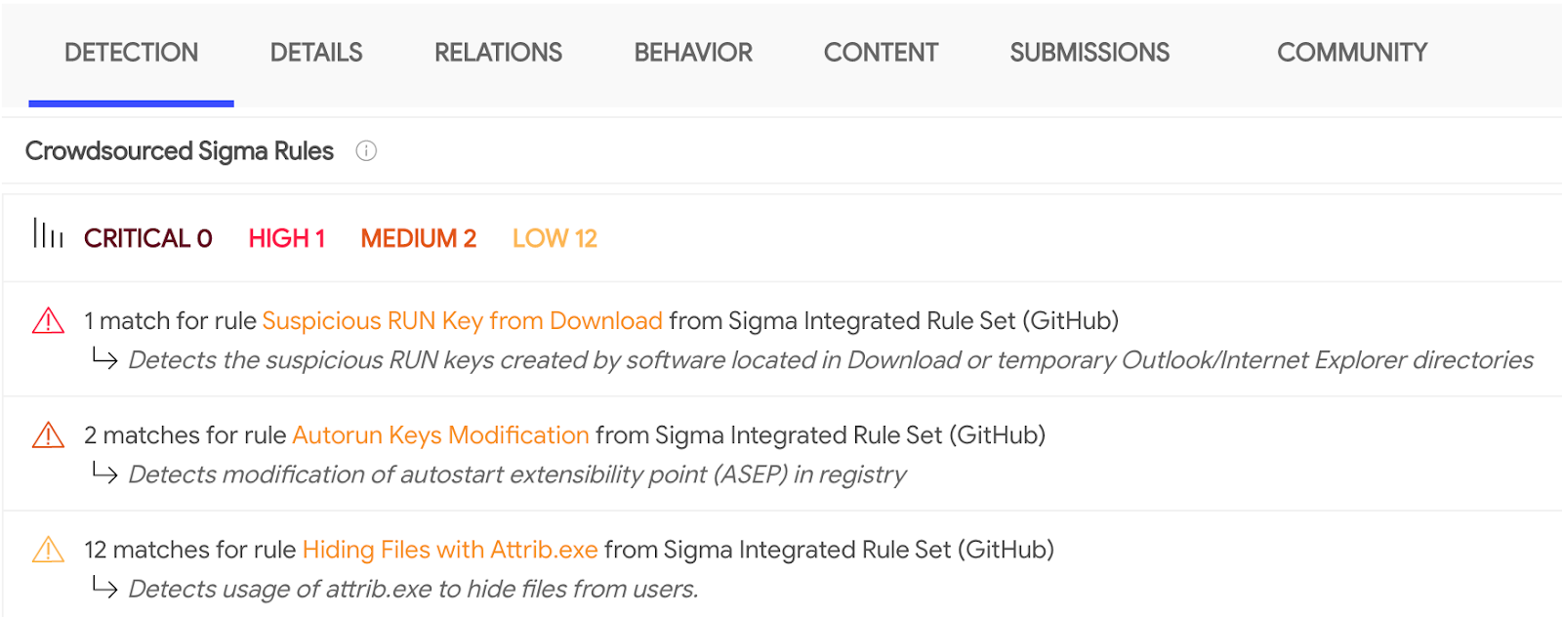View the COMMUNITY tab
The height and width of the screenshot is (617, 1562).
pos(1352,53)
